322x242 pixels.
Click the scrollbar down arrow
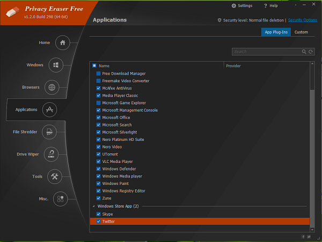pos(312,230)
